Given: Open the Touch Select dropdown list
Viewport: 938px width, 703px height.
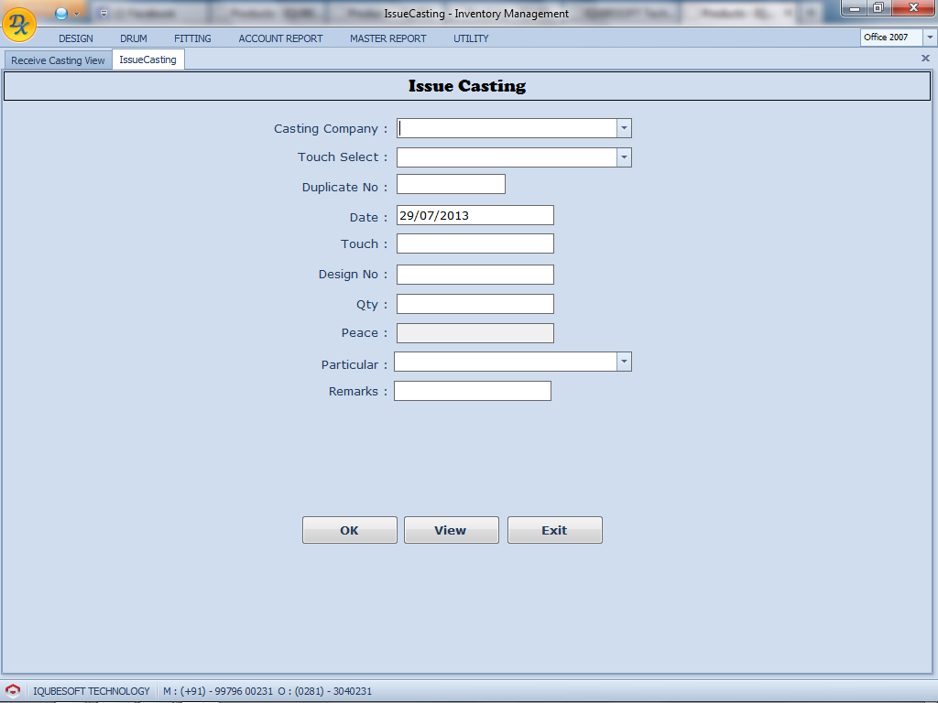Looking at the screenshot, I should [x=624, y=157].
